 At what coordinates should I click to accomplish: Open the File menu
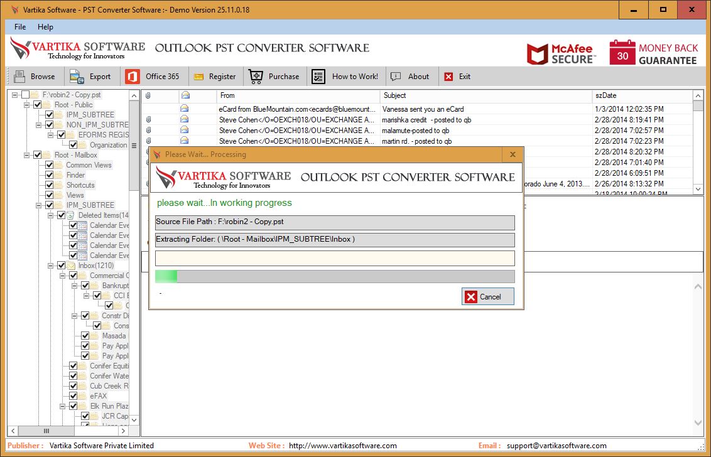[20, 27]
